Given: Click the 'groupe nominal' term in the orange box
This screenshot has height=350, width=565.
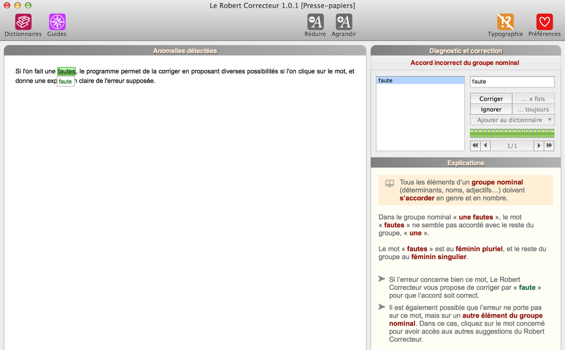Looking at the screenshot, I should coord(497,182).
